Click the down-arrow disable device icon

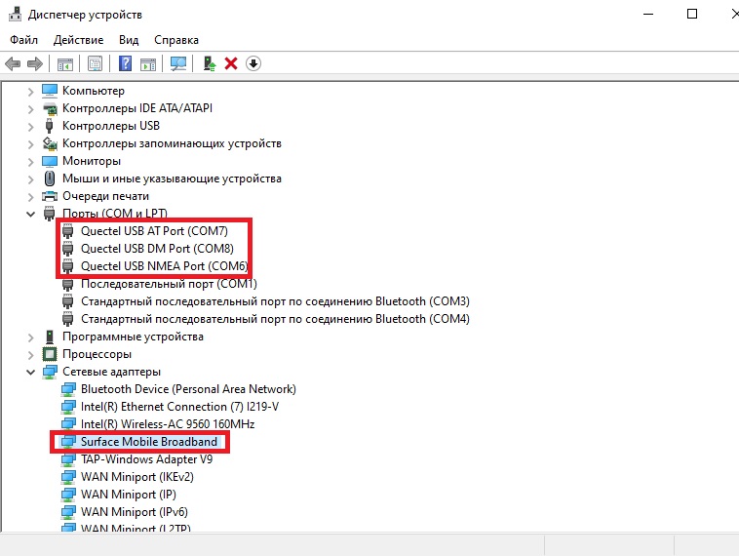253,63
